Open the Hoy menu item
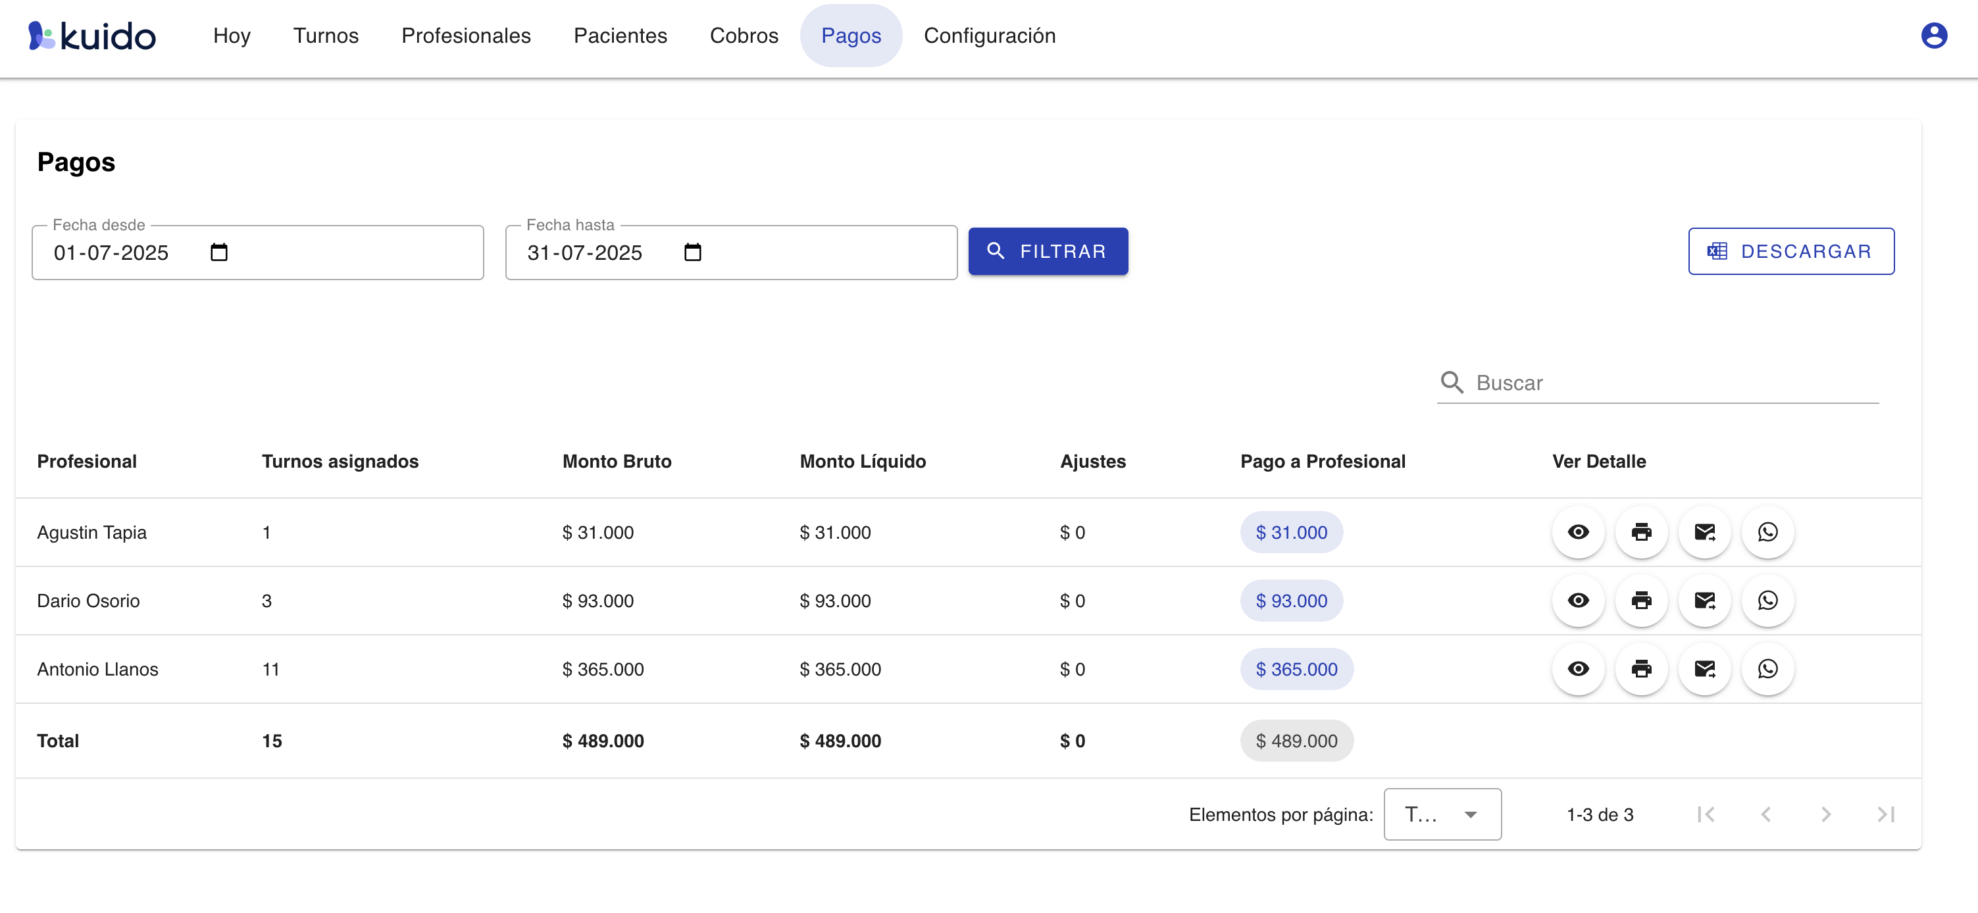This screenshot has height=913, width=1978. point(232,36)
